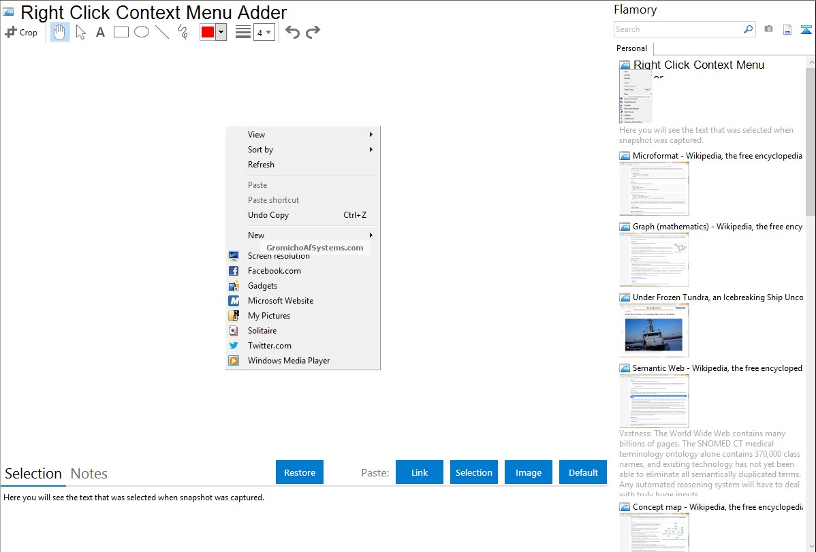
Task: Open the Personal tab in Flamory panel
Action: click(632, 48)
